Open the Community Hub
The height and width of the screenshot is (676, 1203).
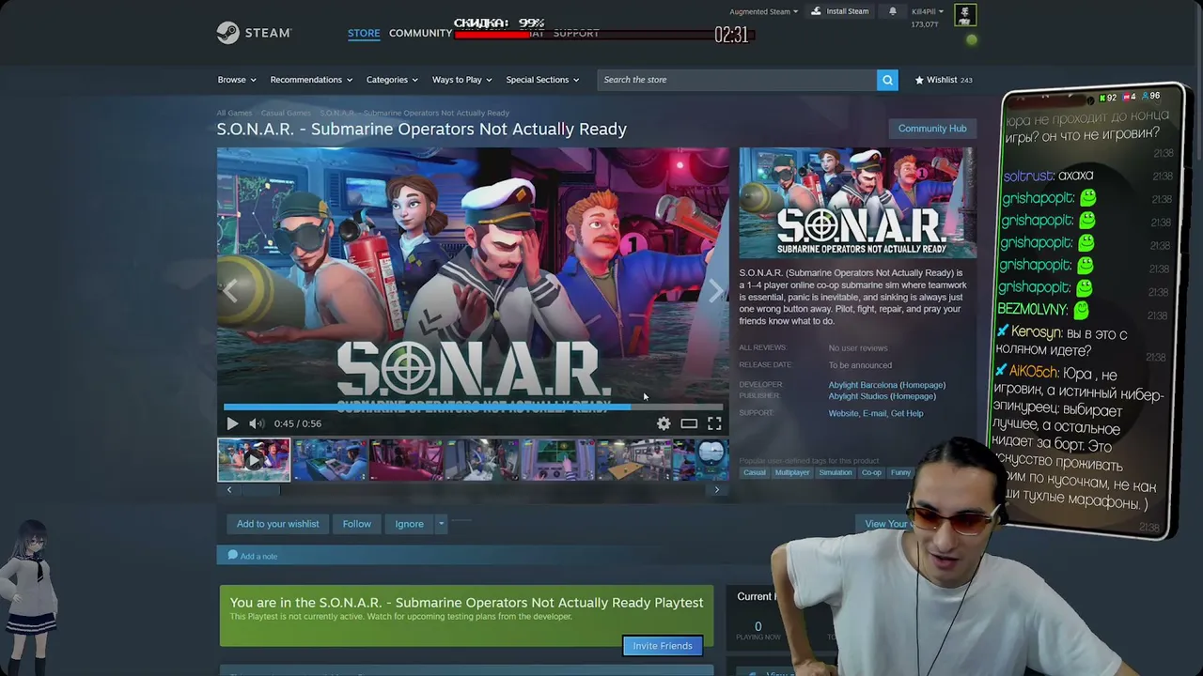coord(932,129)
